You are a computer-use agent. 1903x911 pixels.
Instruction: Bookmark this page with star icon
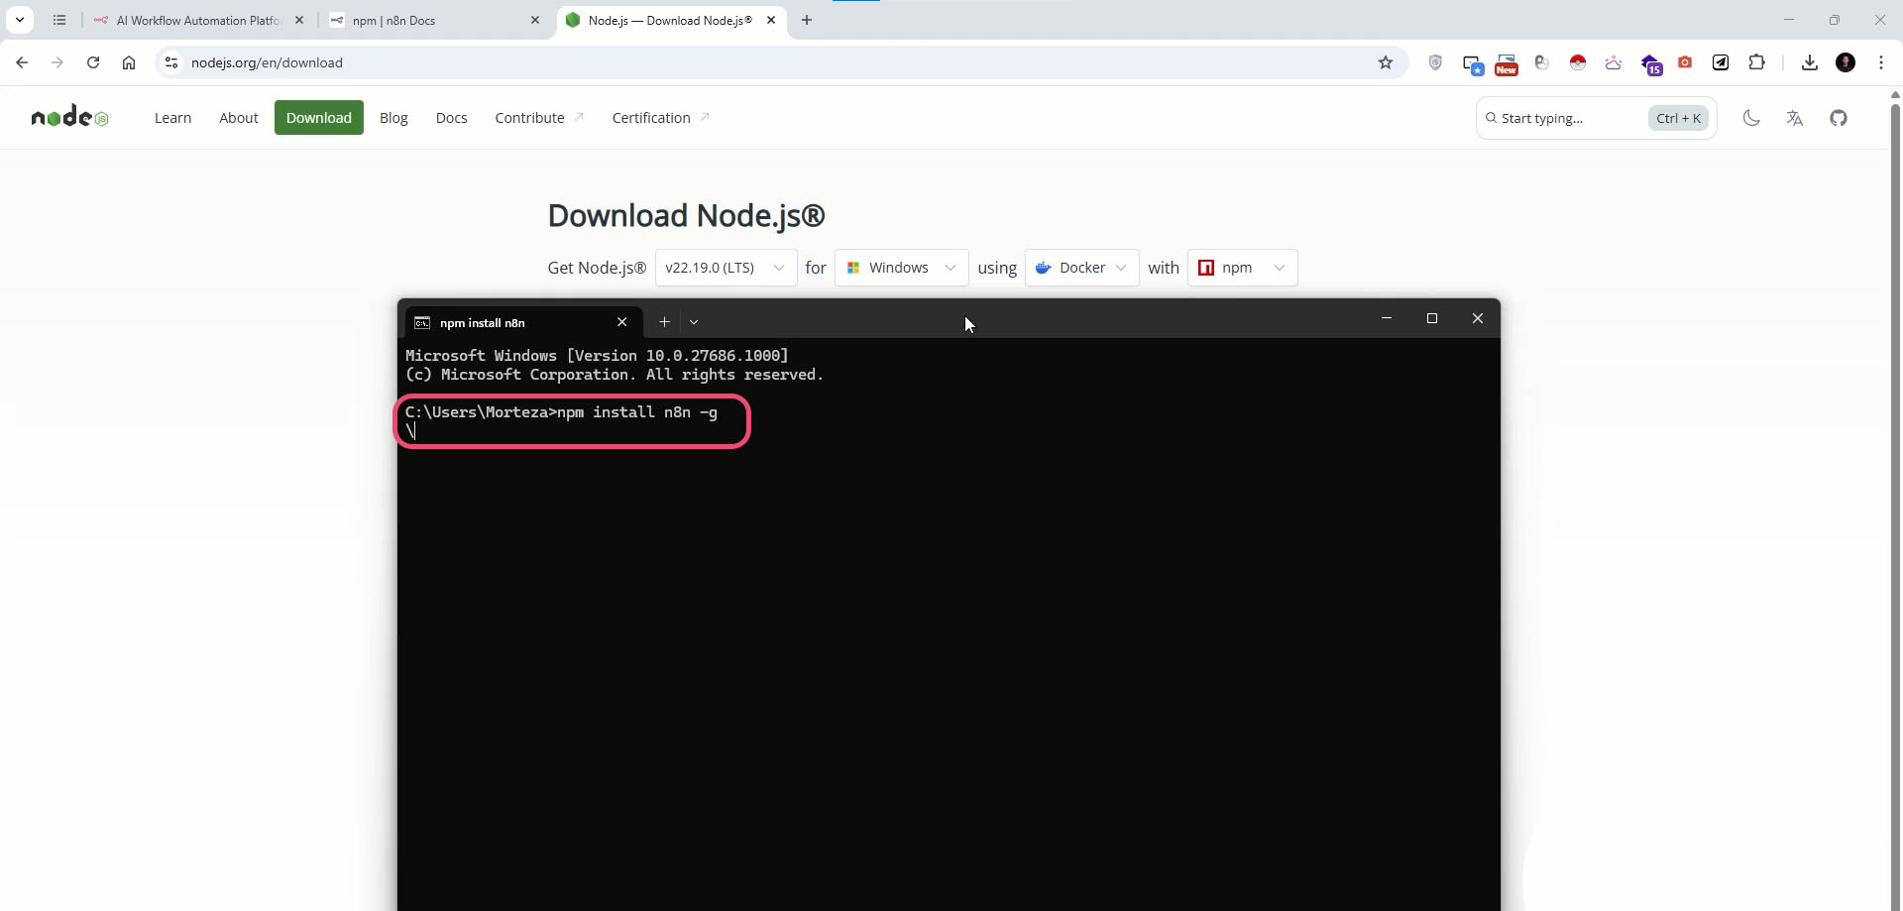1386,62
